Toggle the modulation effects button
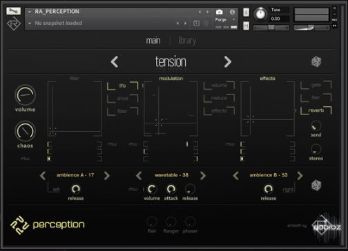This screenshot has height=251, width=348. (x=219, y=111)
